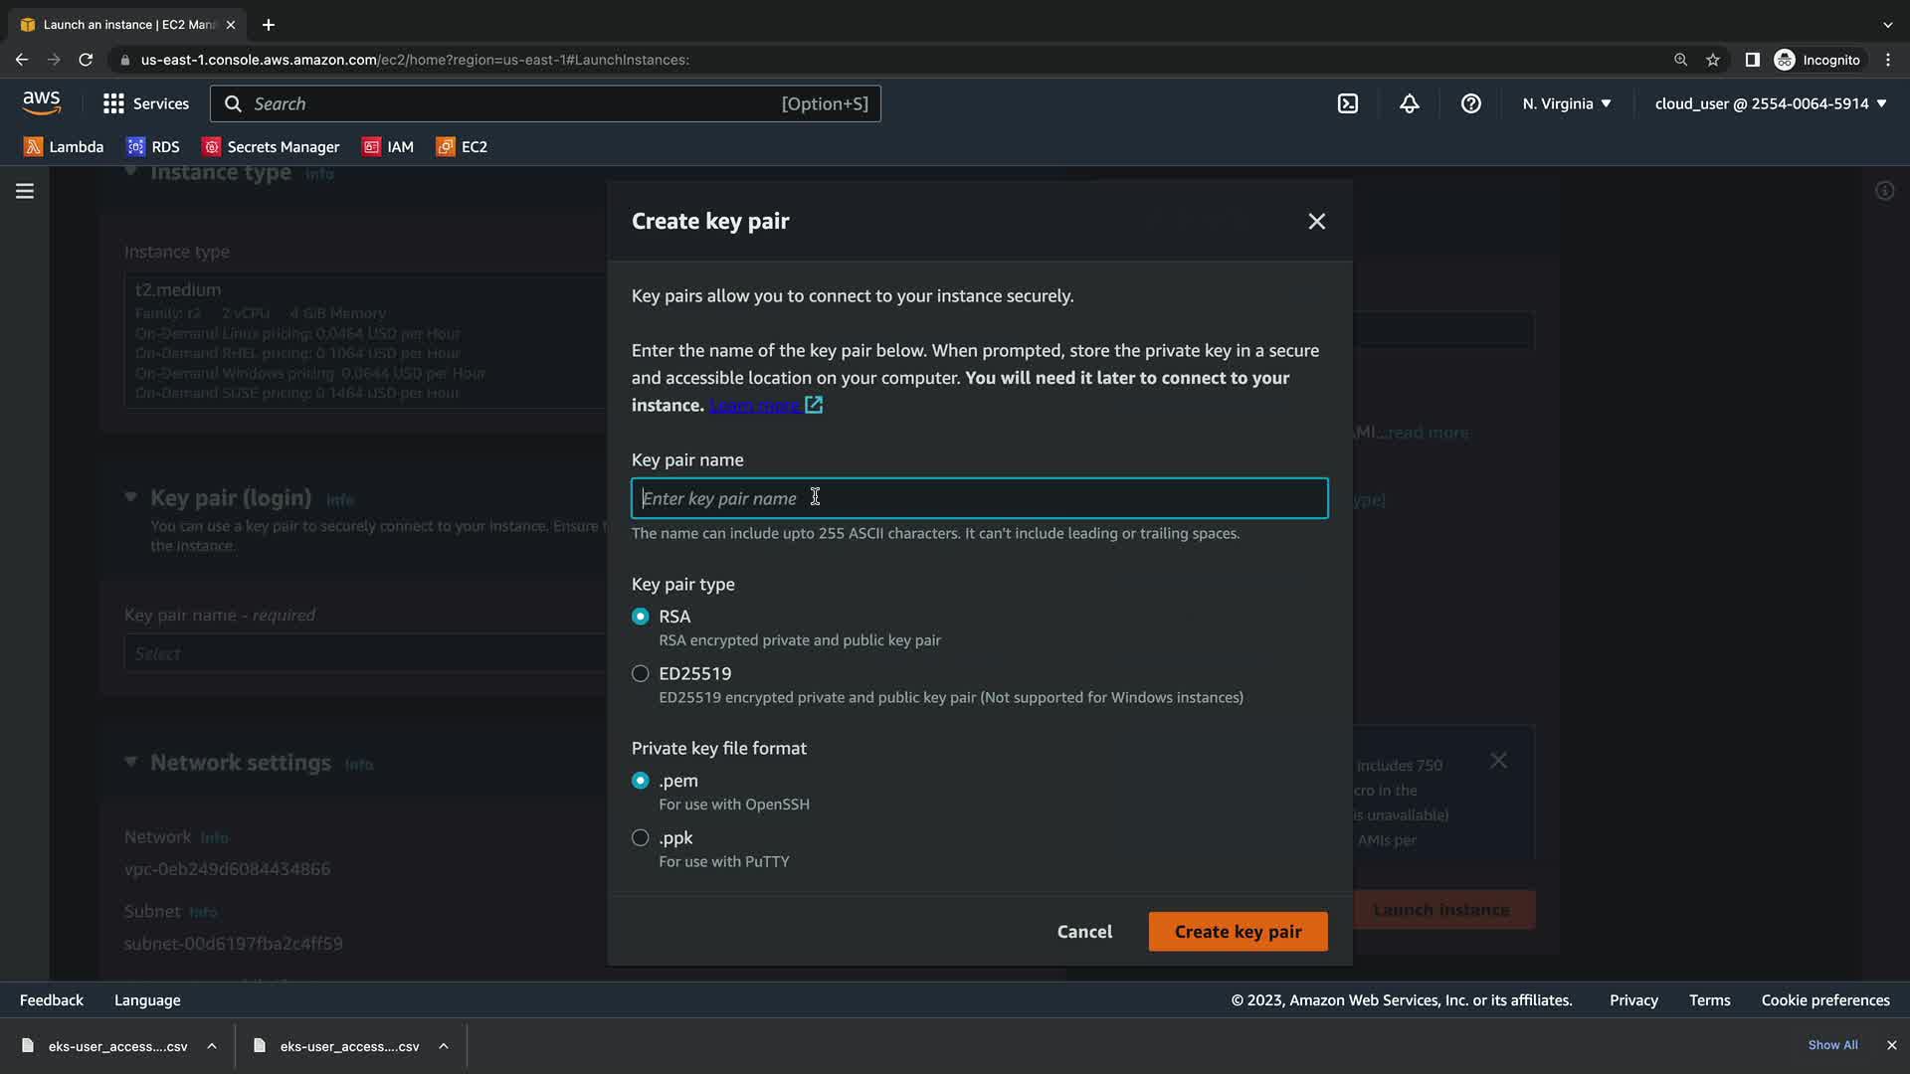Open the support help question icon

tap(1471, 103)
